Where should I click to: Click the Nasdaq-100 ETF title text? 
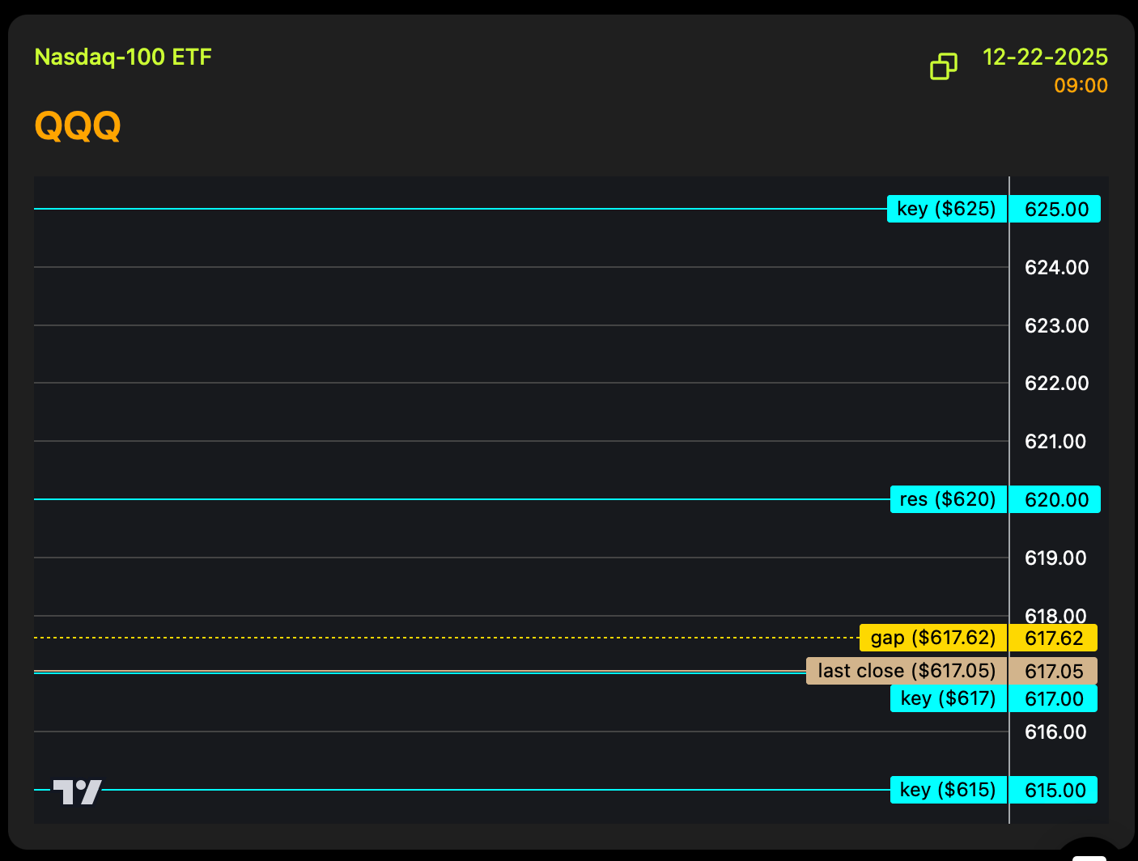(x=123, y=57)
